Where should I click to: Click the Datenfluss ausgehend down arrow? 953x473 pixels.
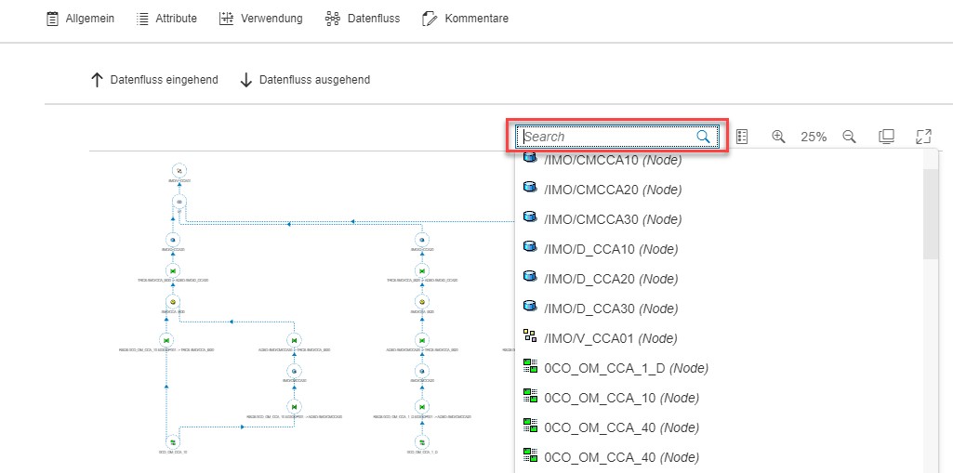point(246,80)
